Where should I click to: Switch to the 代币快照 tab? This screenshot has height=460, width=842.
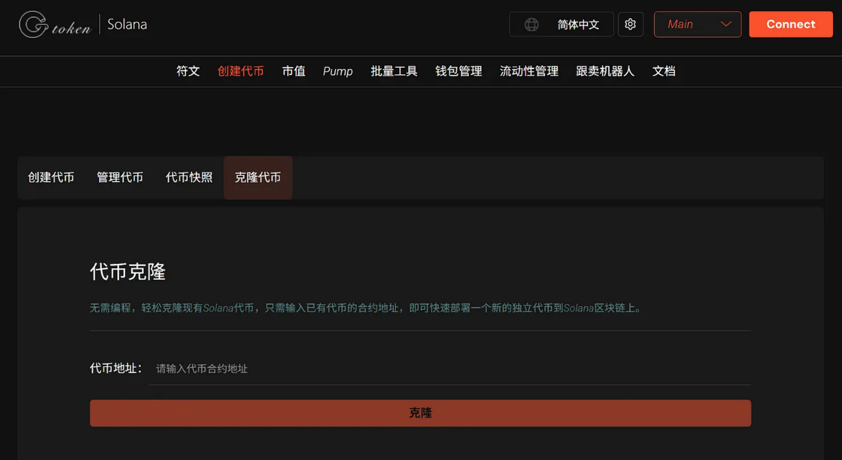click(189, 177)
